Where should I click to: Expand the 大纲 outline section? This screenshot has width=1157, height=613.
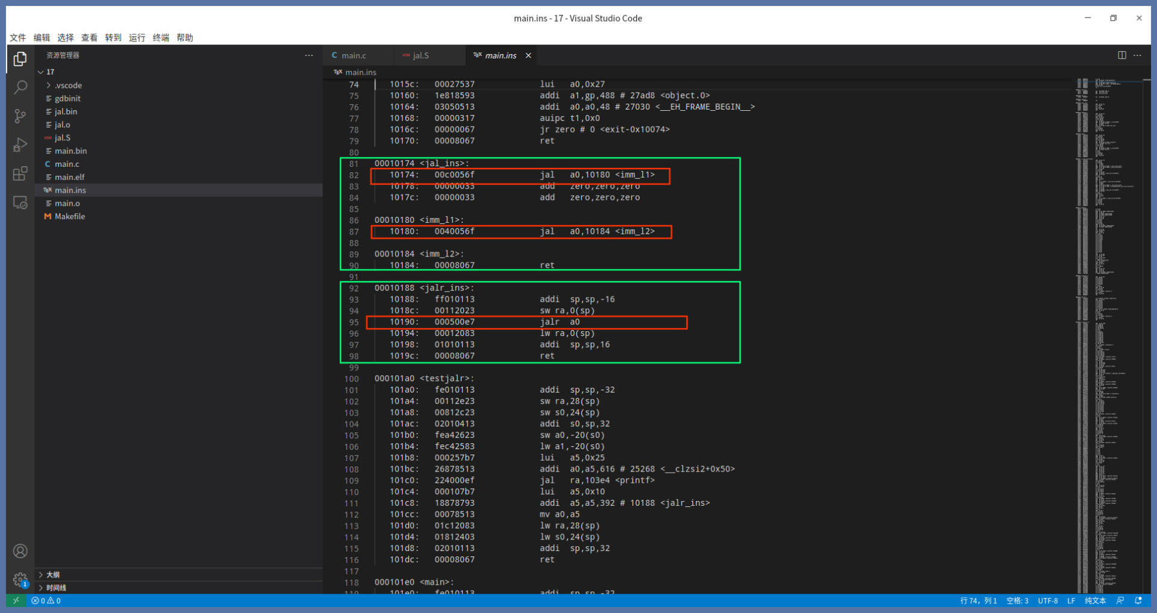[x=52, y=574]
